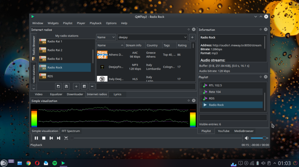Save radio stations list icon

click(66, 86)
